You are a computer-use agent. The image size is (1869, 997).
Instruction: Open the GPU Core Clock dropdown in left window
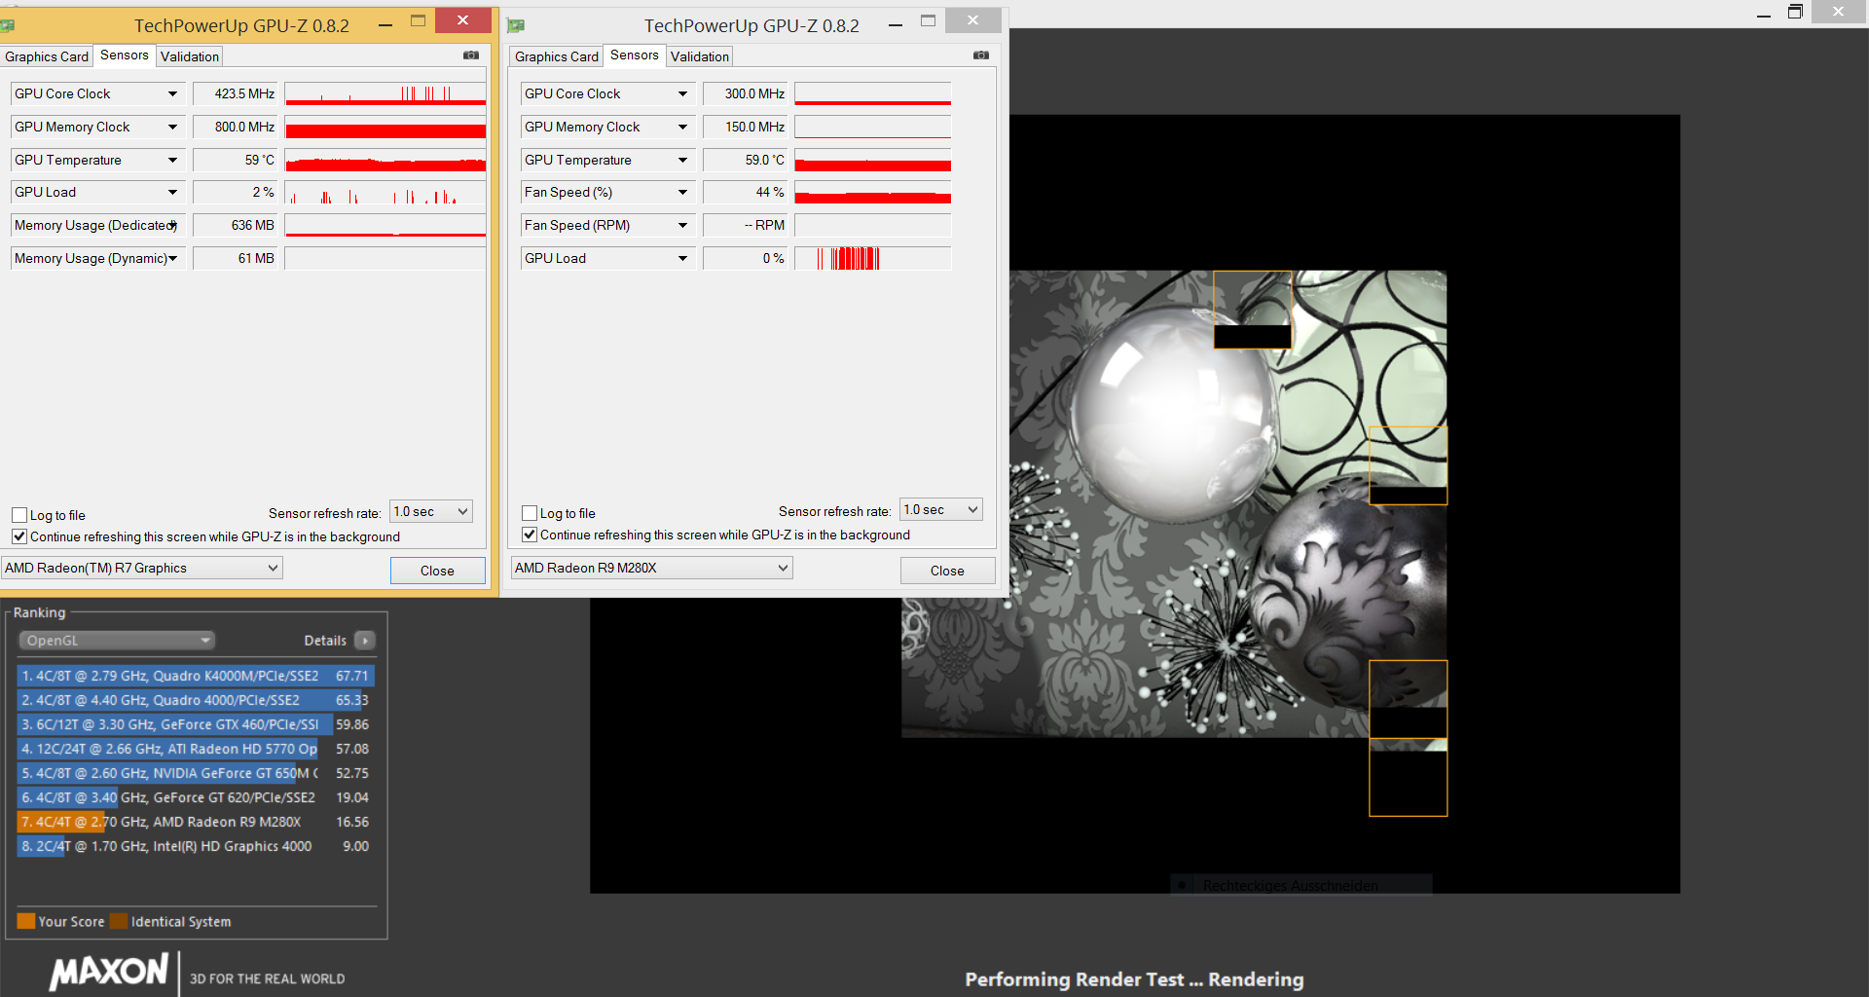[172, 94]
